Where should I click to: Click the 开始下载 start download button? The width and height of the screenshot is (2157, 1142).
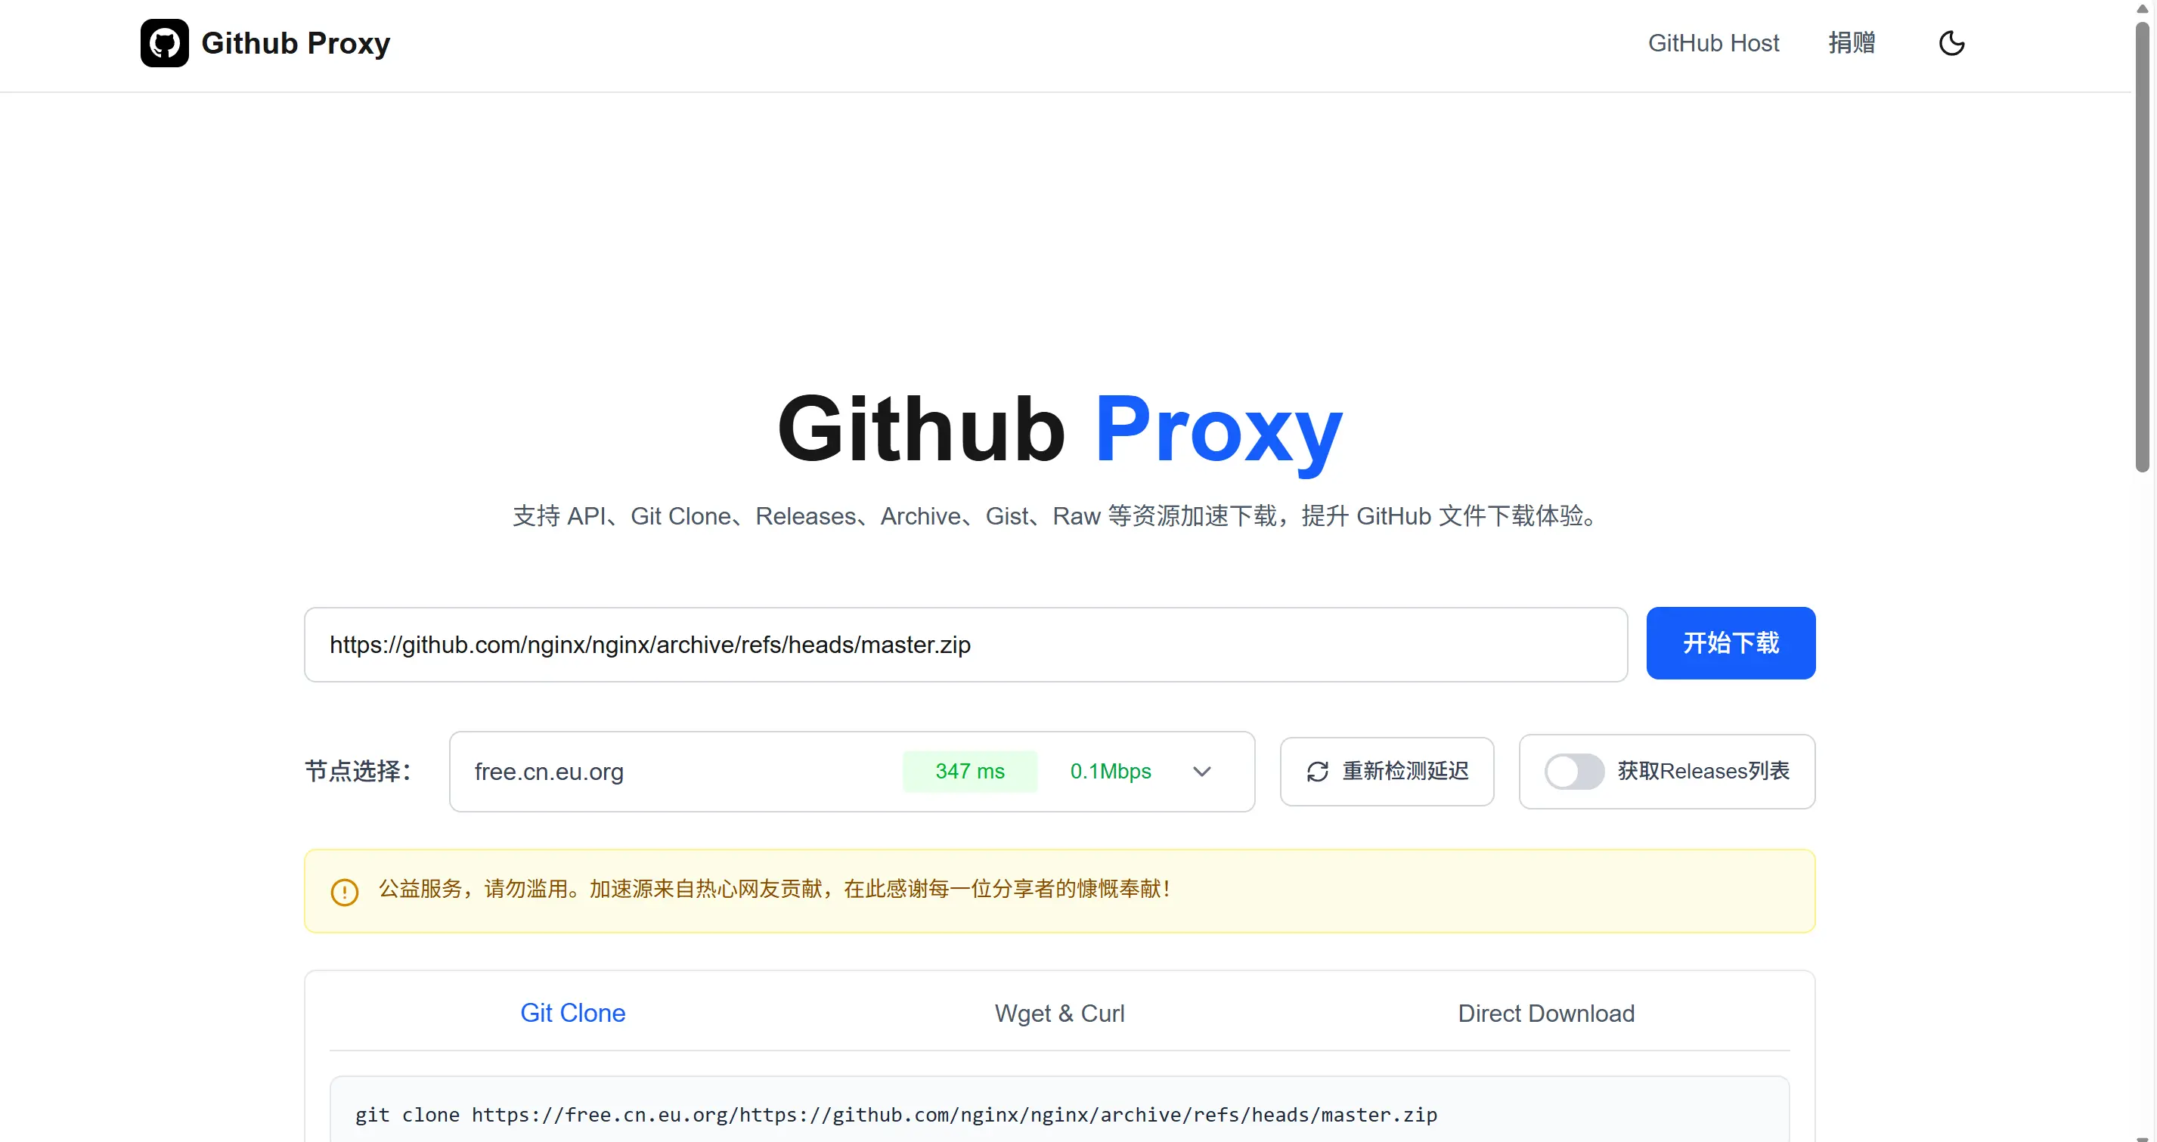click(1730, 642)
